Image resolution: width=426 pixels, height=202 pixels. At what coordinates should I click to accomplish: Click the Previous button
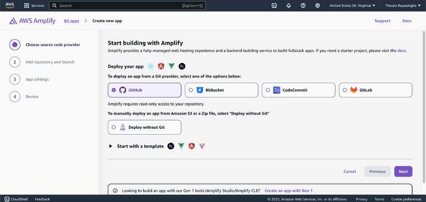coord(378,171)
